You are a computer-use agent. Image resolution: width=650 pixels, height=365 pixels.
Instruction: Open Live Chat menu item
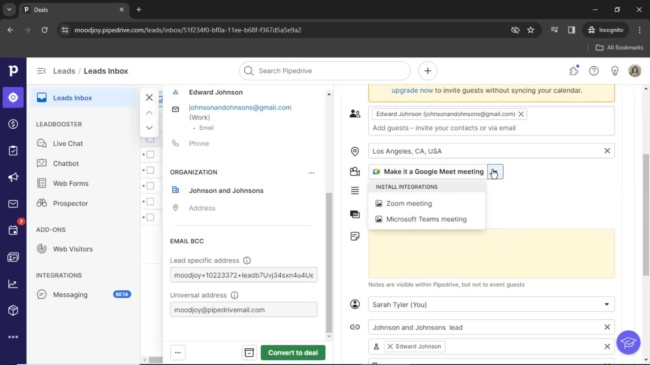pos(68,144)
